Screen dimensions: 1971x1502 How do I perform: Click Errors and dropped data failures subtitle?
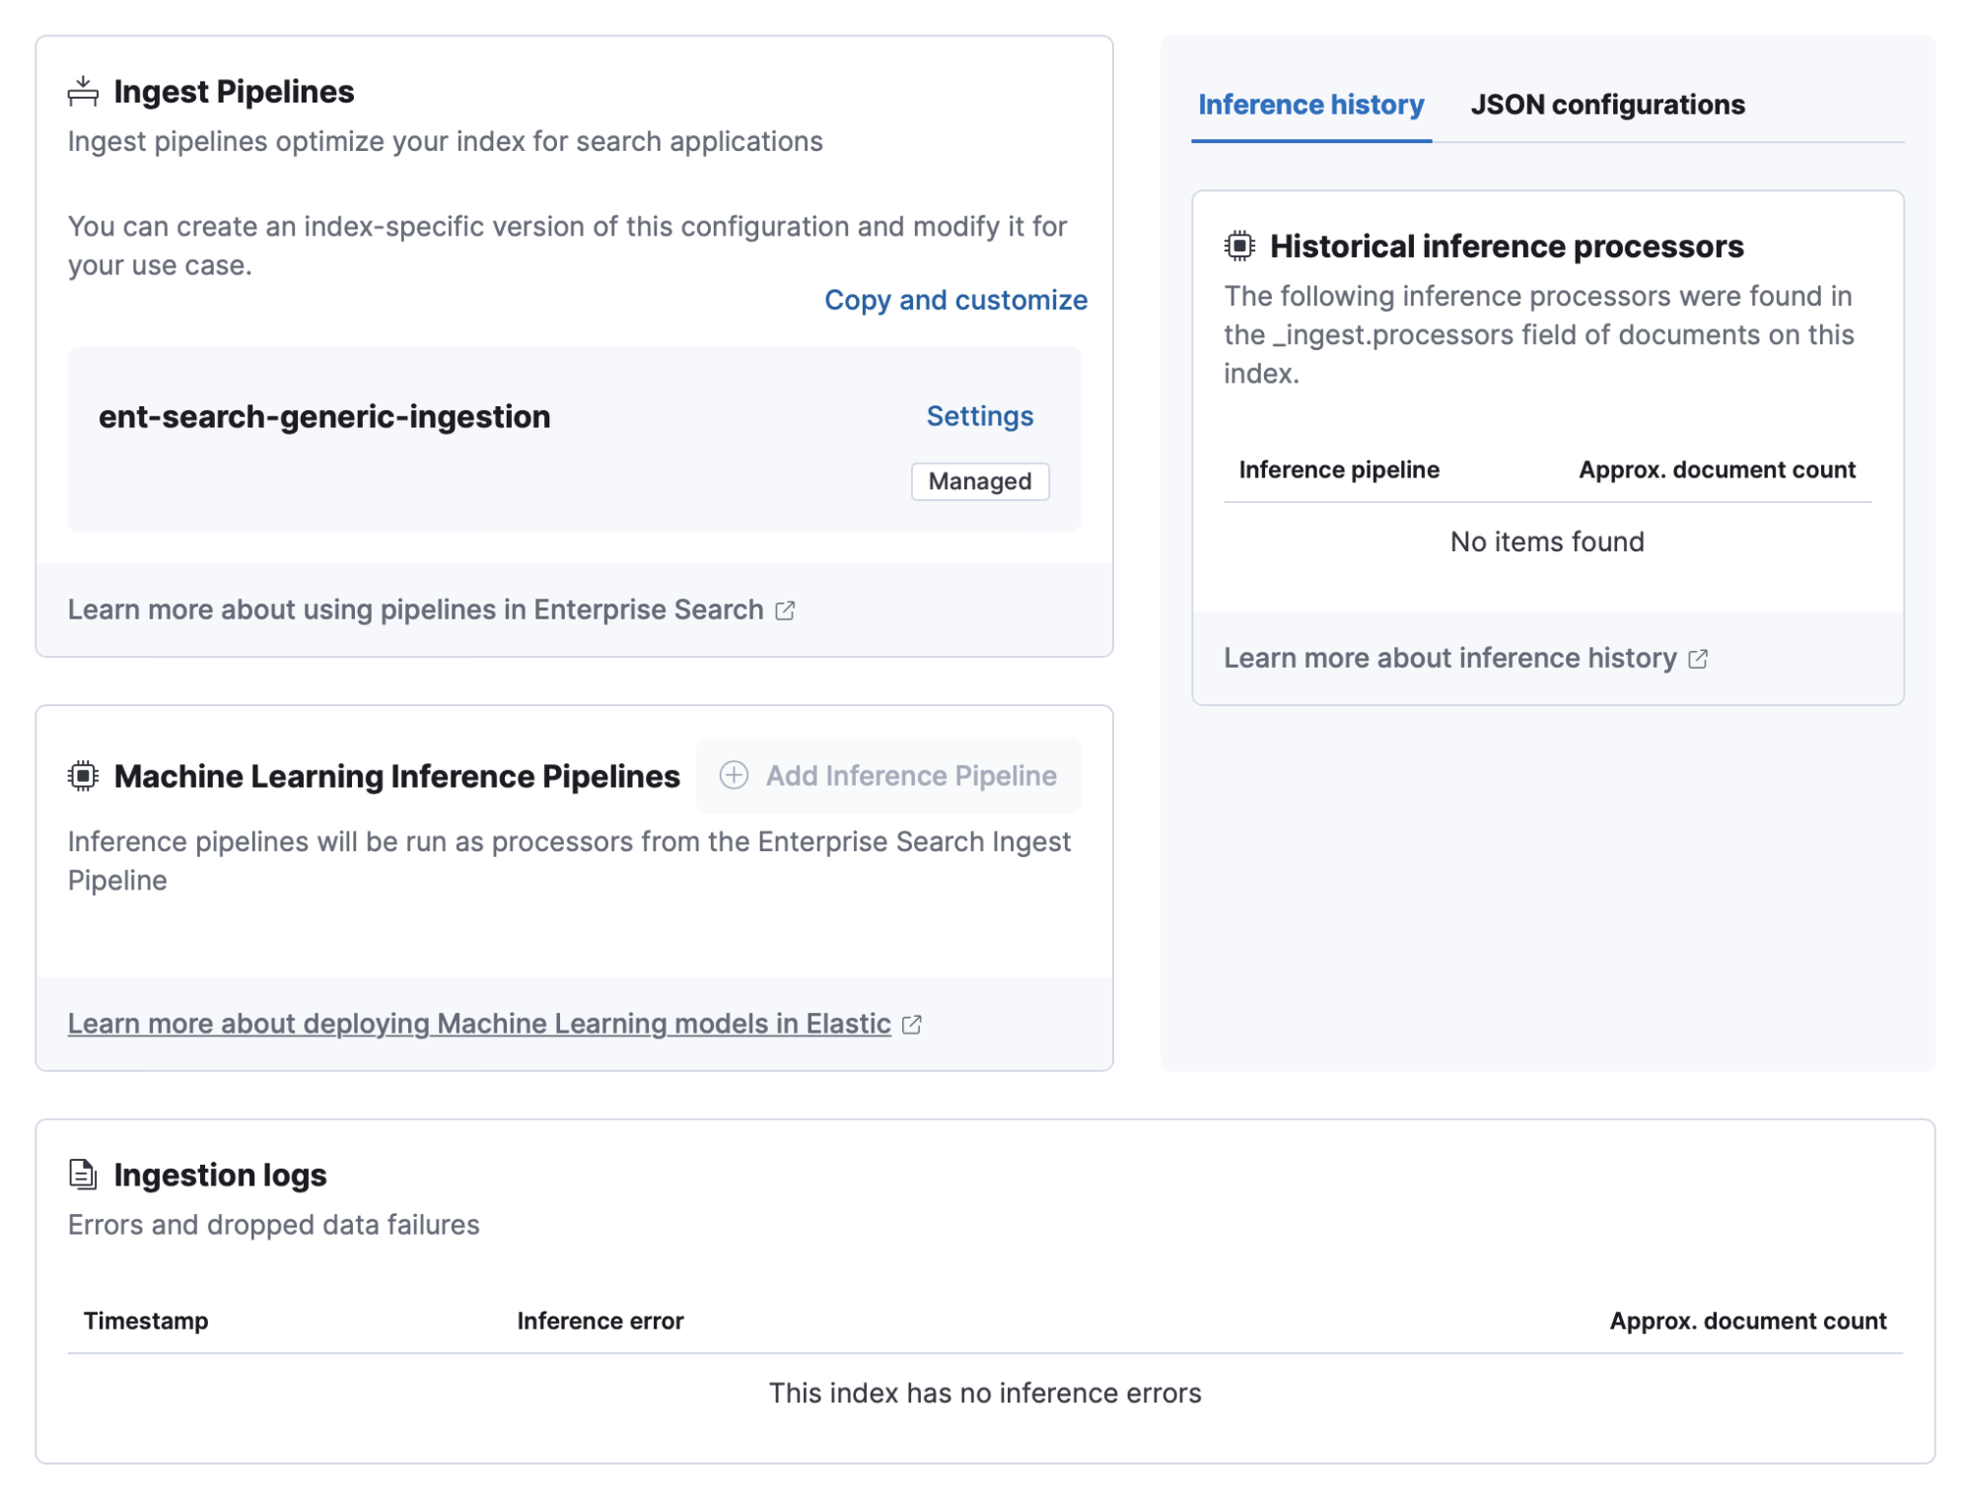click(273, 1225)
